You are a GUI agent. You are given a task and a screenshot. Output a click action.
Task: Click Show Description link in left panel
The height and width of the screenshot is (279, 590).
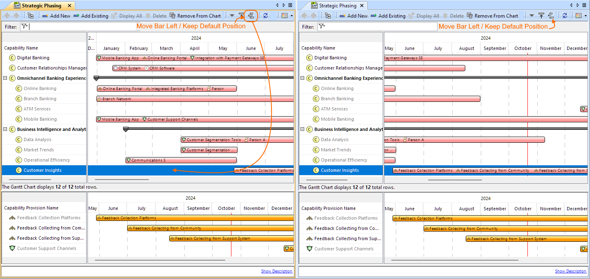coord(276,271)
